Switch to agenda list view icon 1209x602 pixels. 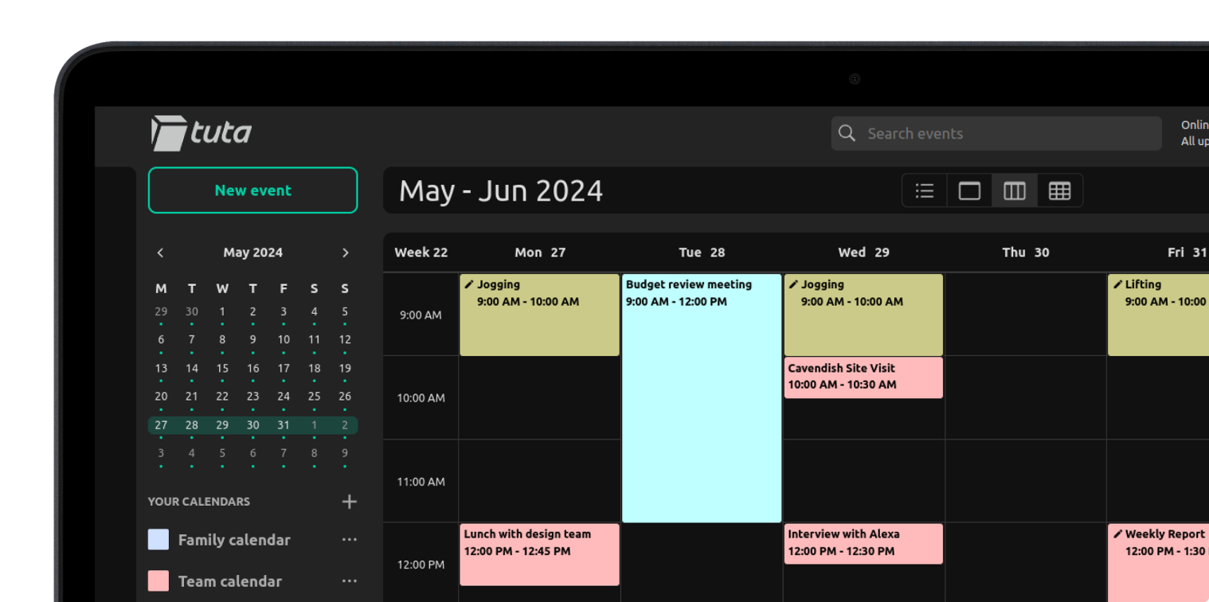coord(925,191)
